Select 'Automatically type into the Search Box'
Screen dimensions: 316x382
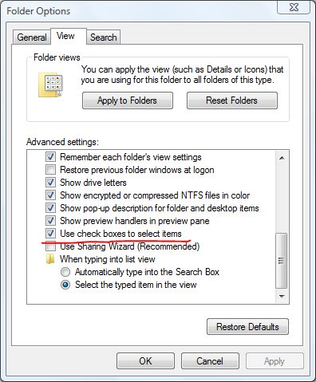point(65,272)
